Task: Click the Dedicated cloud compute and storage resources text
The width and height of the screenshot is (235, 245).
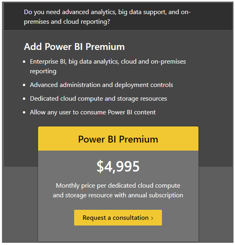Action: 98,98
